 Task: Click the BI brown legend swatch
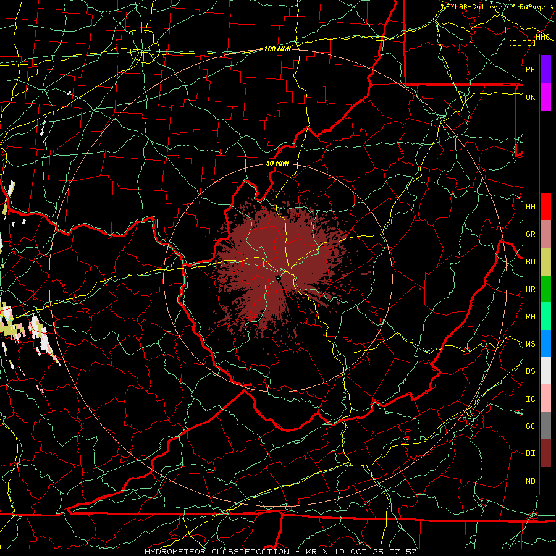coord(545,453)
